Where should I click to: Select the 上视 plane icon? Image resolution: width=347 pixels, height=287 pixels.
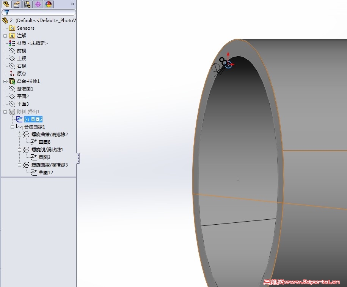pyautogui.click(x=12, y=58)
